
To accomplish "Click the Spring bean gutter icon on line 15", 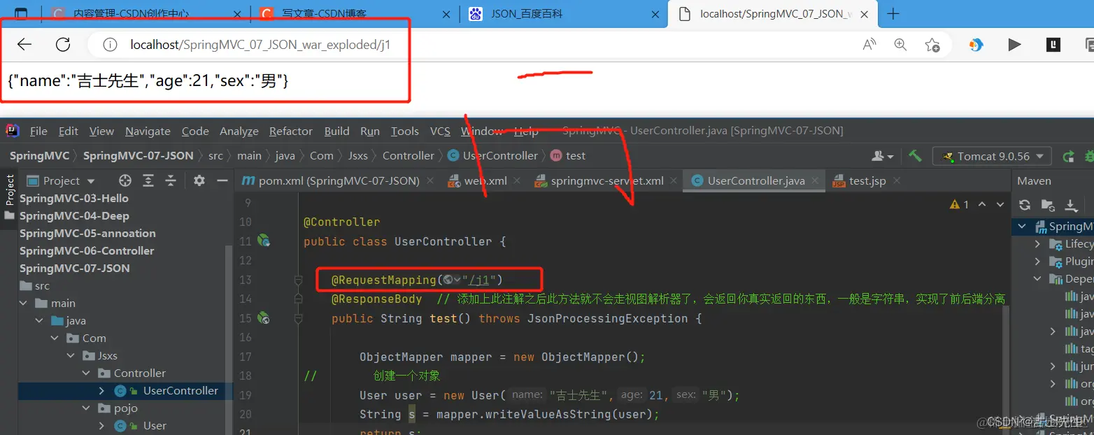I will coord(264,318).
